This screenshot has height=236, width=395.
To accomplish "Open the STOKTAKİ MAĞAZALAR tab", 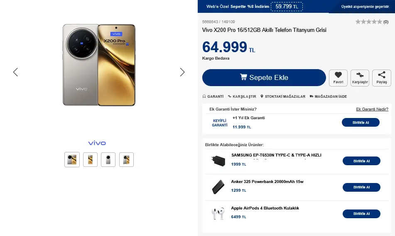I will 282,96.
